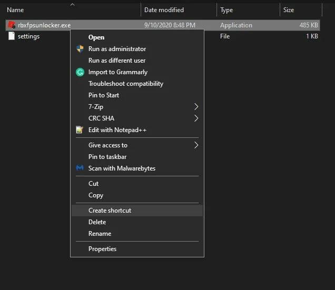335x290 pixels.
Task: Sort by Date modified column header
Action: (x=164, y=10)
